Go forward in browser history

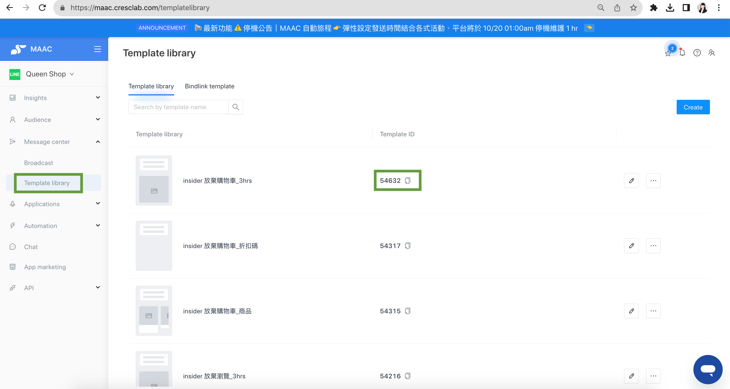[x=26, y=8]
